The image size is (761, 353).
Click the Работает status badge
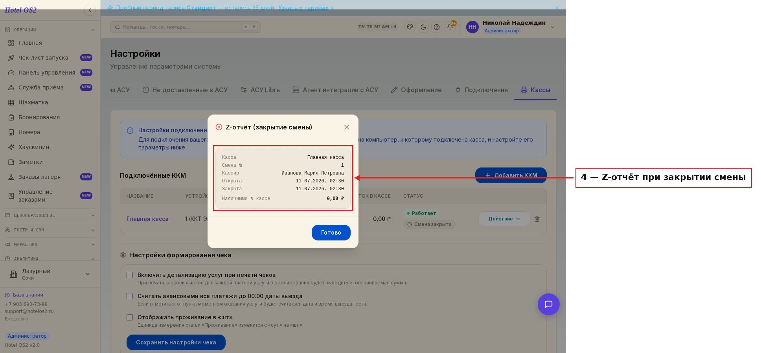pos(421,213)
